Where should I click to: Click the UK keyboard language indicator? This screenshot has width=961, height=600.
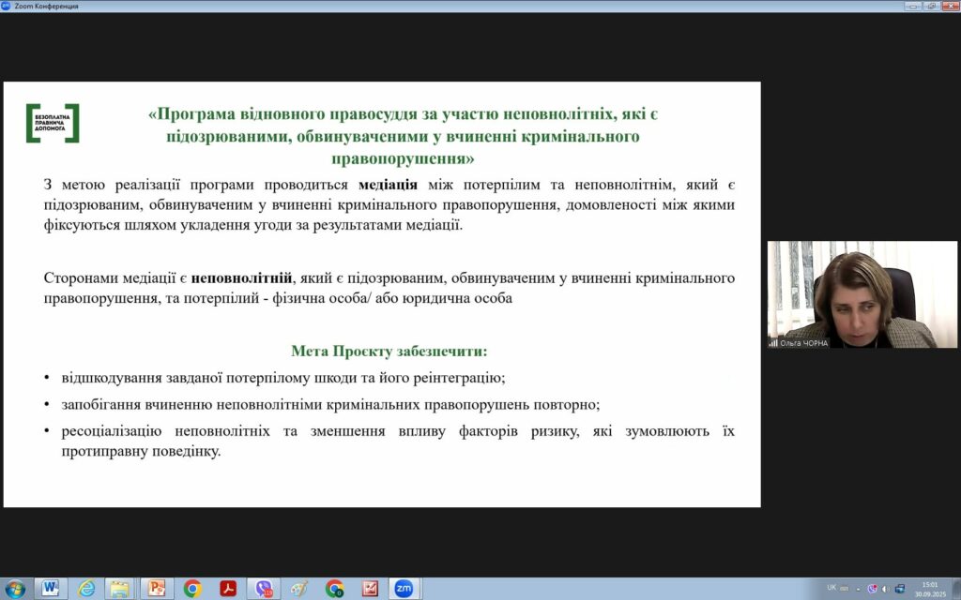(831, 588)
